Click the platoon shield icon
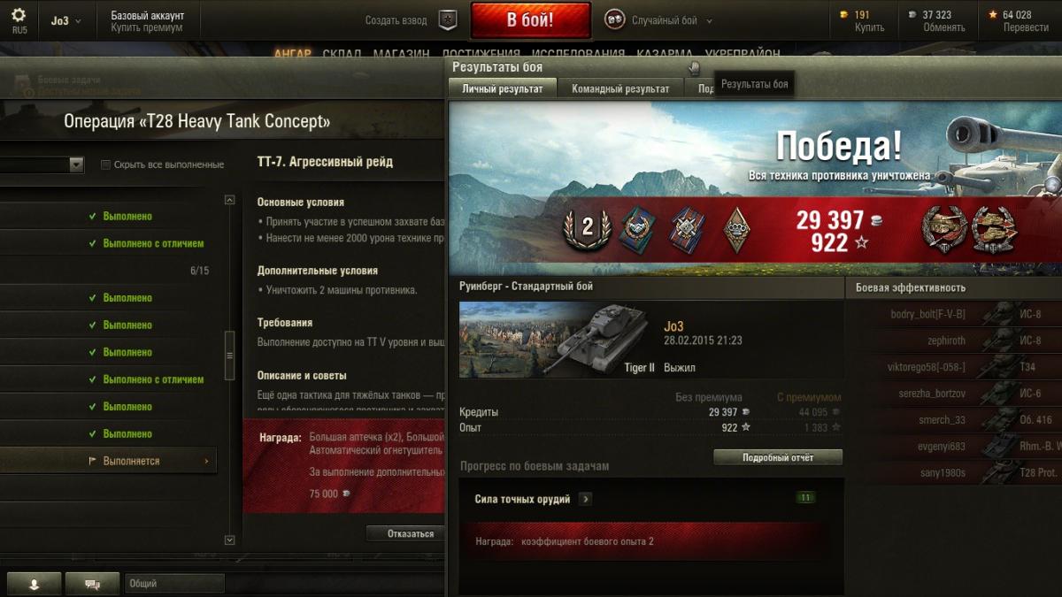The image size is (1062, 597). pos(449,20)
